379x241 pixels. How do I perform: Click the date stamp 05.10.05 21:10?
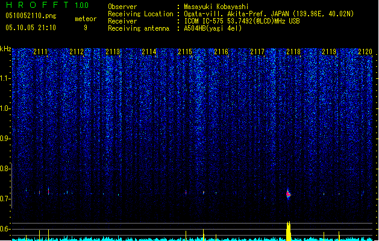(x=31, y=28)
